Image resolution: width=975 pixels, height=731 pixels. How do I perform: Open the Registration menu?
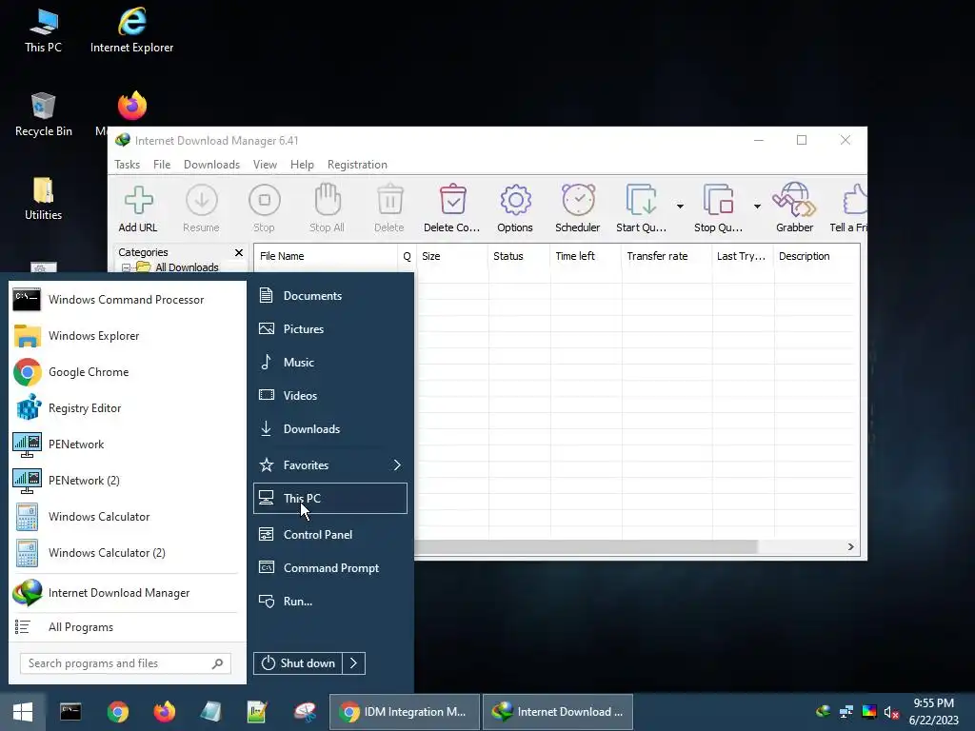[357, 165]
